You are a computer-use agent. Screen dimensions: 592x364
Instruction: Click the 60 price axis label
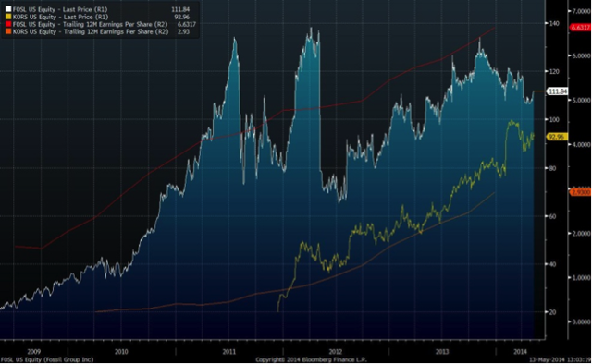552,216
